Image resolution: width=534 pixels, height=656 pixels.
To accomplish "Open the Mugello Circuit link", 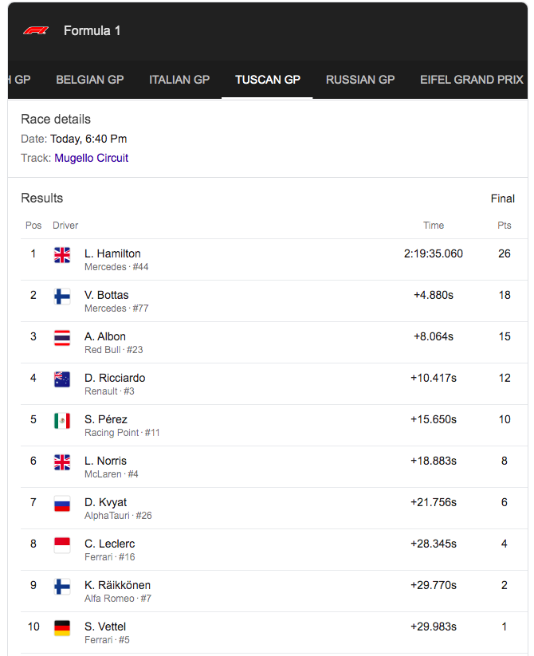I will pyautogui.click(x=91, y=158).
